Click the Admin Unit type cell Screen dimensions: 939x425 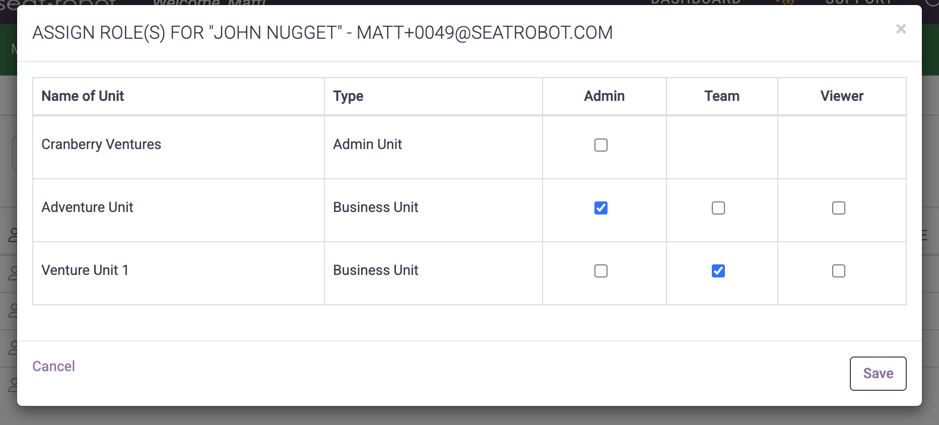point(367,145)
